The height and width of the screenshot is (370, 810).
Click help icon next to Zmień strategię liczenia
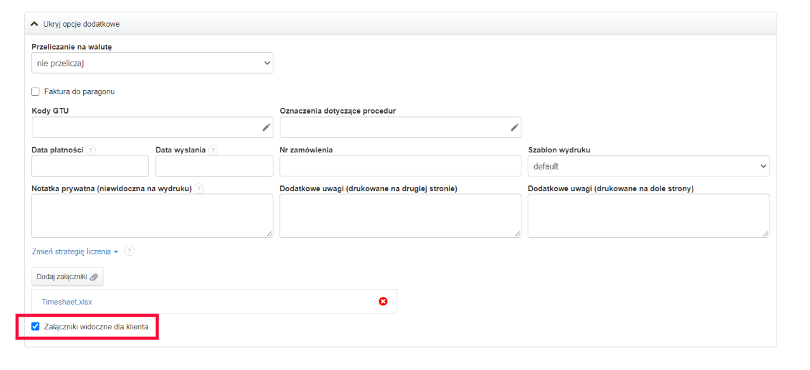pos(129,251)
